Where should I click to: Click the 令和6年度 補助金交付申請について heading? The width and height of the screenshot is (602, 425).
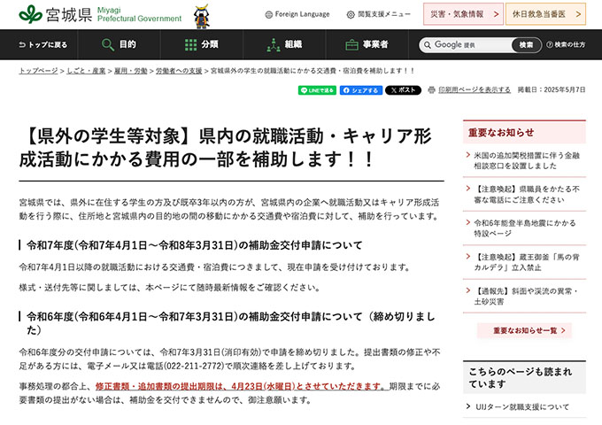pos(231,323)
